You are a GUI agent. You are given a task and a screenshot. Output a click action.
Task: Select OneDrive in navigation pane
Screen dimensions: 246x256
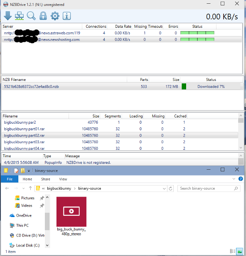point(20,215)
